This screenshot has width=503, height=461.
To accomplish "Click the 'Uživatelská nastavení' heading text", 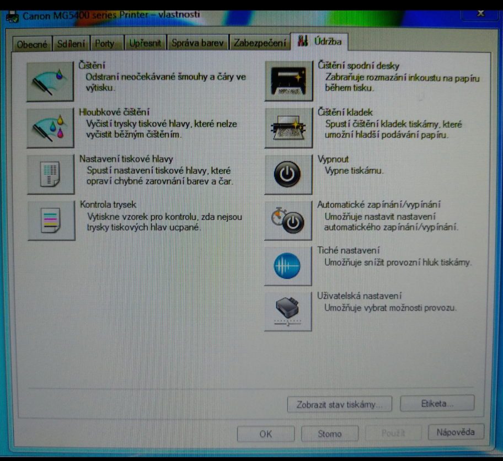I will [359, 296].
